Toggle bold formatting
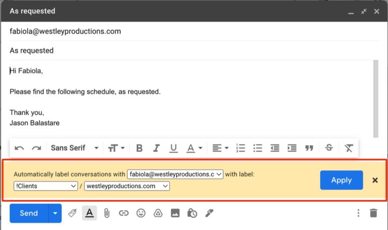Image resolution: width=388 pixels, height=230 pixels. point(139,148)
